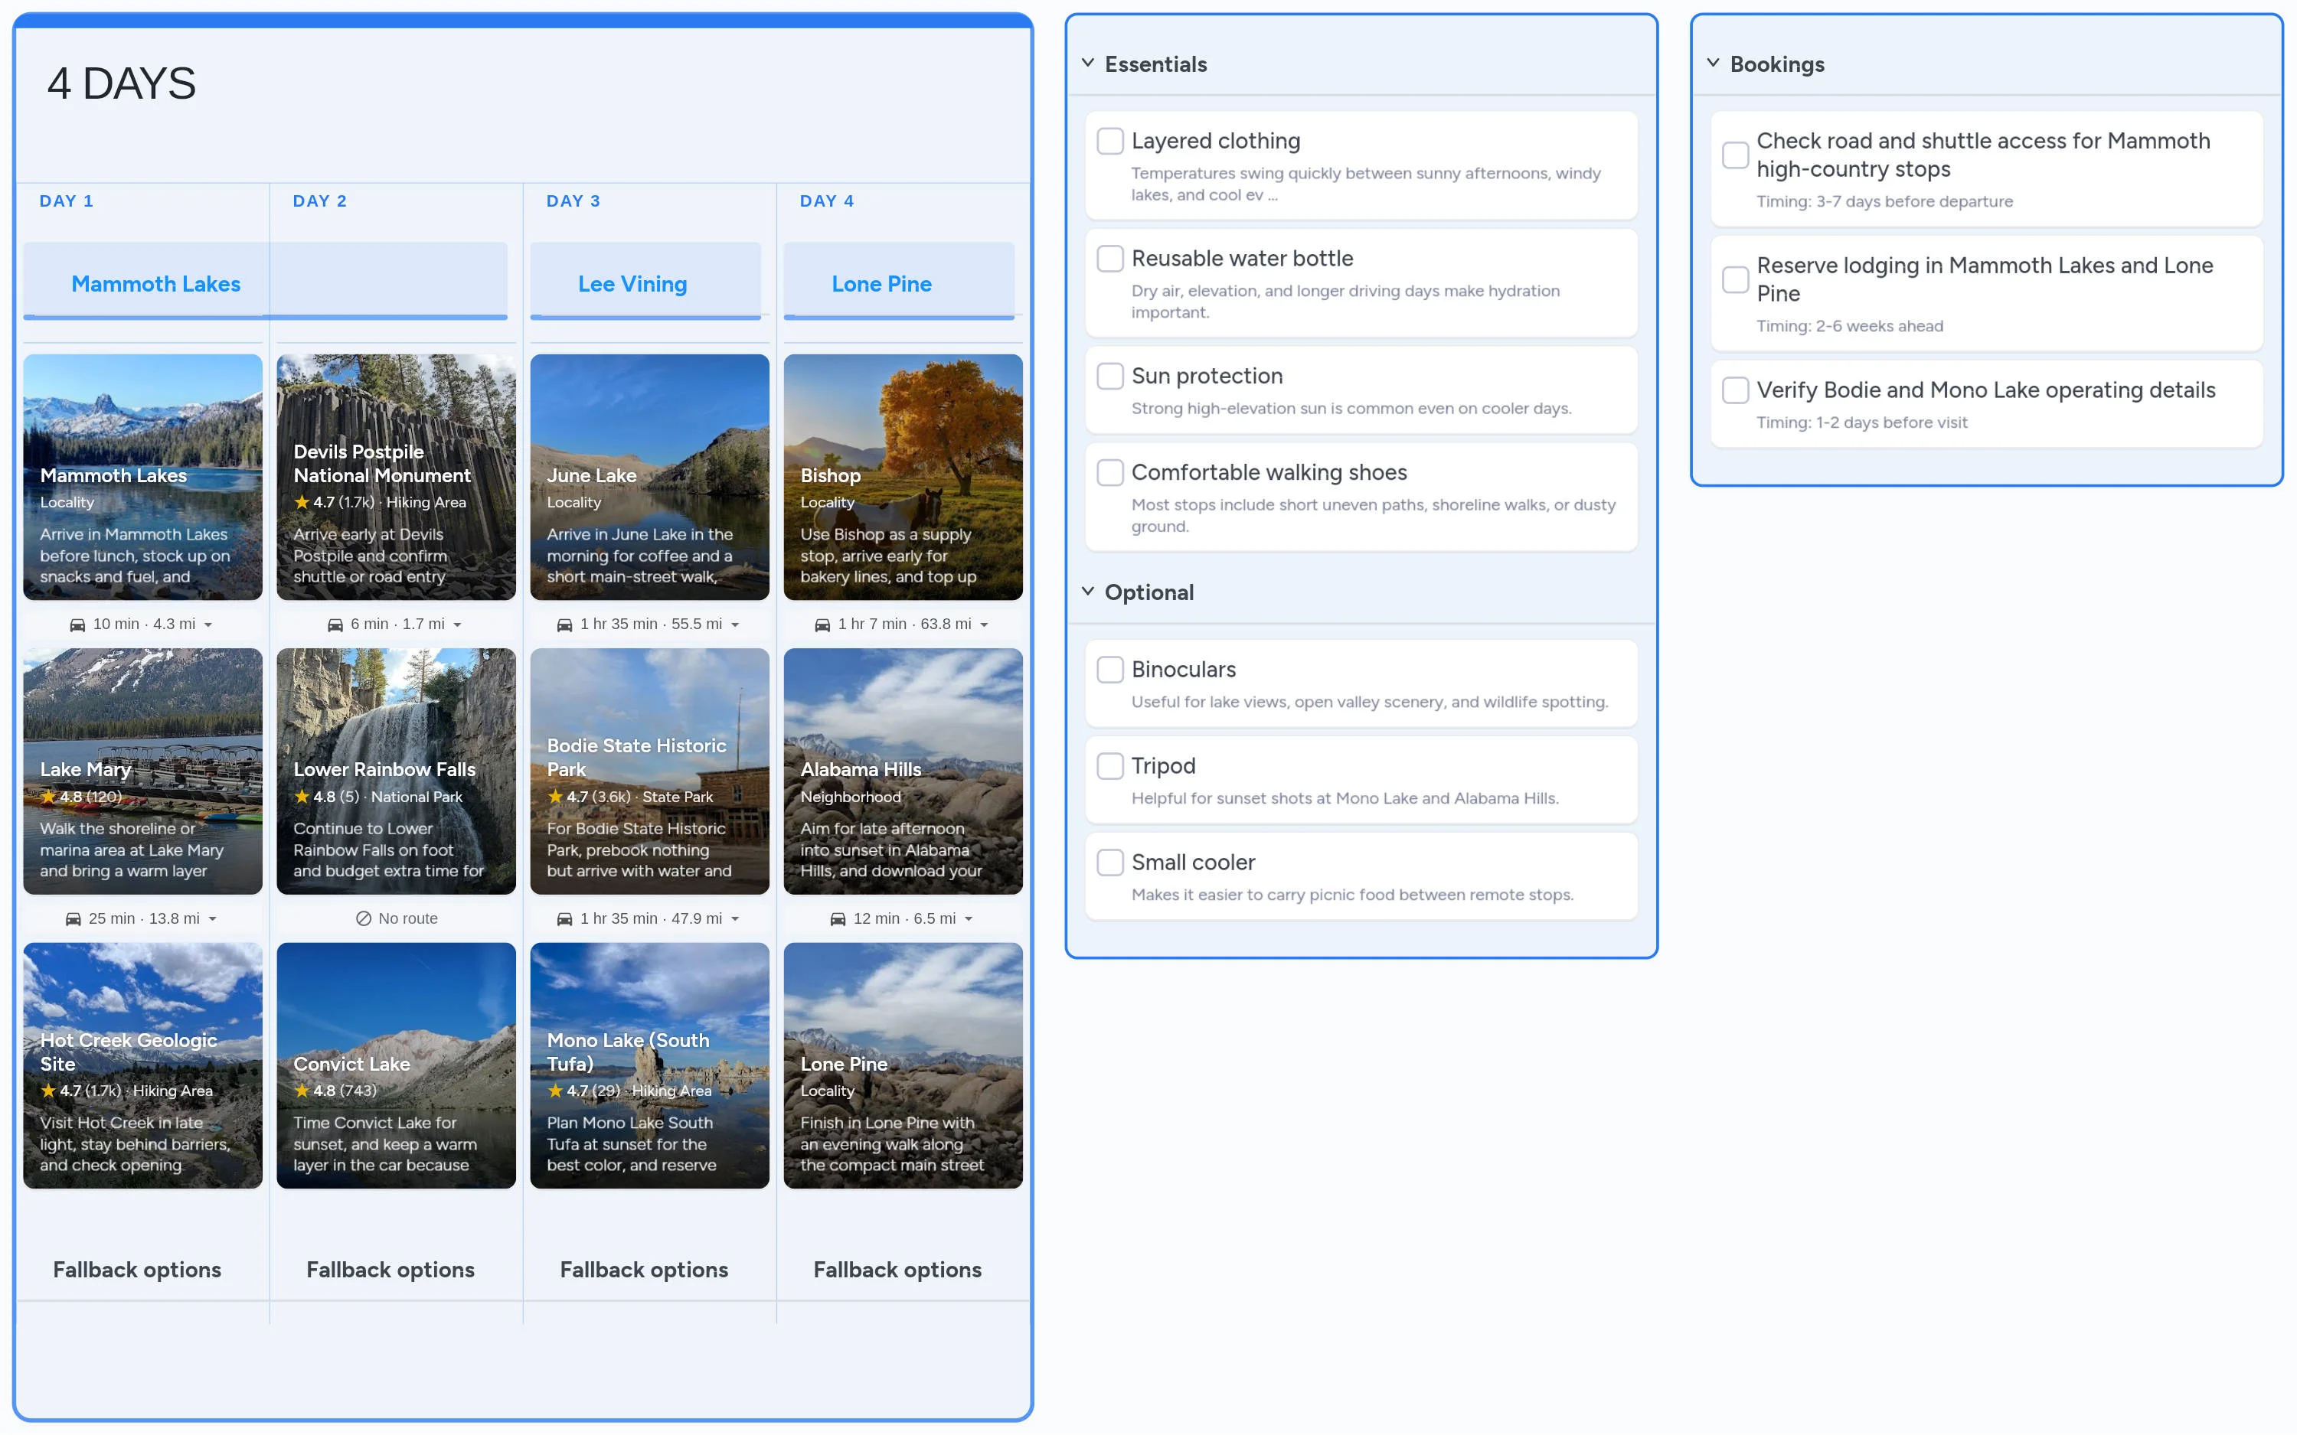Click car icon beside 1 hr 35 min 55.5 mi
The image size is (2297, 1435).
pos(565,625)
